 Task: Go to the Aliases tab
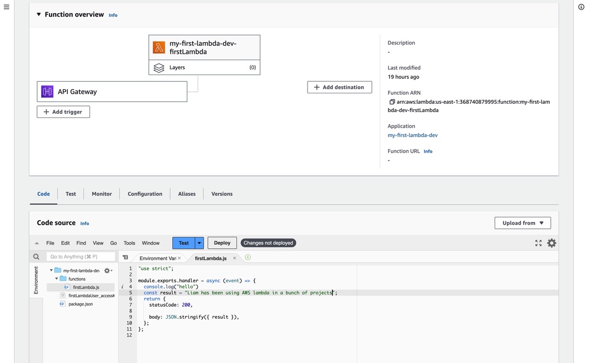187,193
